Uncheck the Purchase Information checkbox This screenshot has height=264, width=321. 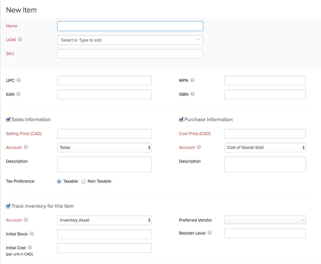point(181,119)
